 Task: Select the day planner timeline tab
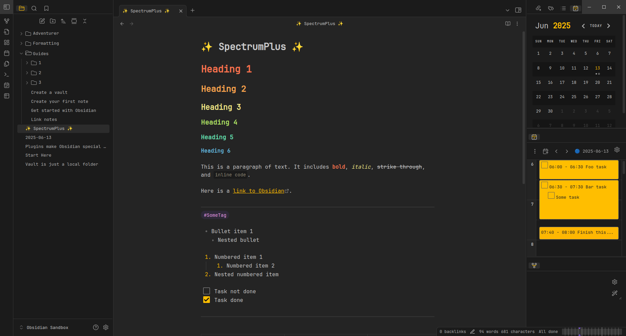534,137
